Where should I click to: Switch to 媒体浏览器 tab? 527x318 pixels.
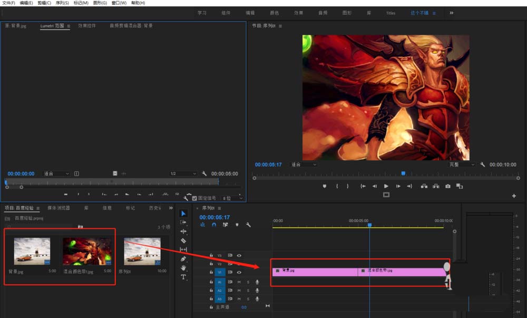pos(59,208)
